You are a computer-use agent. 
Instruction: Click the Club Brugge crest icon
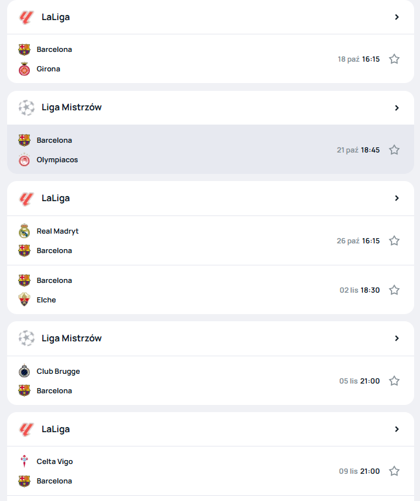[25, 371]
